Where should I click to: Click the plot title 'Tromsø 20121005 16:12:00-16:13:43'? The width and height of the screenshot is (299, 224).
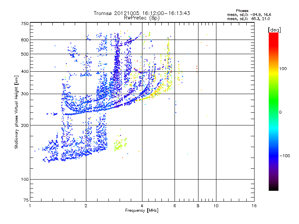click(x=142, y=13)
